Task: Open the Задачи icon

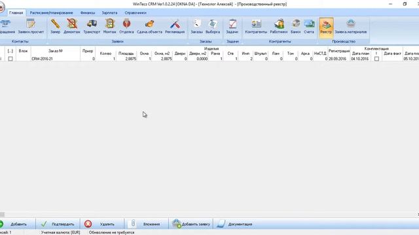Action: [x=232, y=26]
